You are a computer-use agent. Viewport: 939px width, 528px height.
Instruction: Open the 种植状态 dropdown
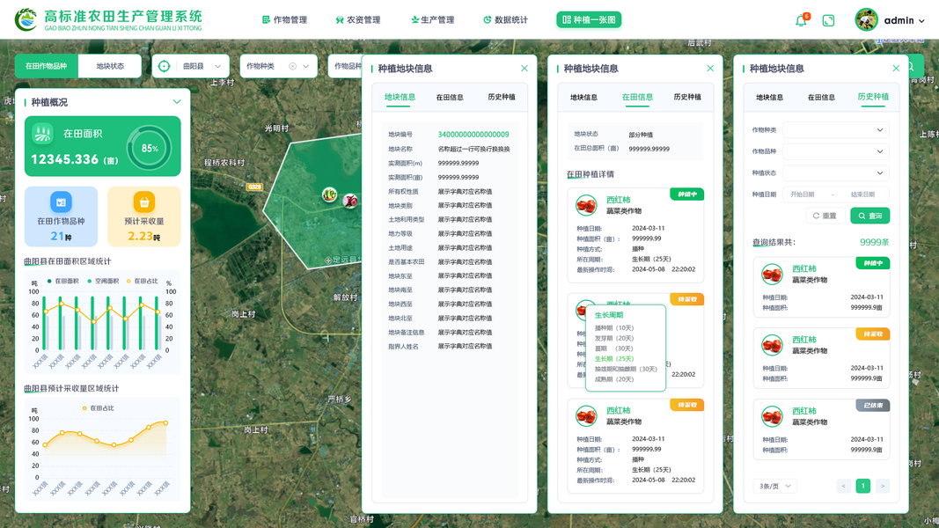pos(836,173)
